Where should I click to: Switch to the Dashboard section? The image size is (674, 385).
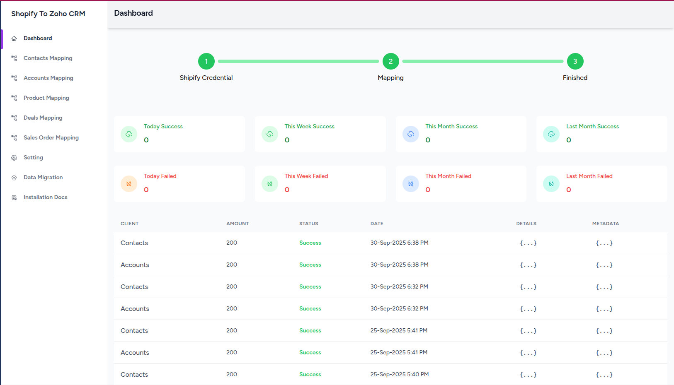pyautogui.click(x=38, y=38)
